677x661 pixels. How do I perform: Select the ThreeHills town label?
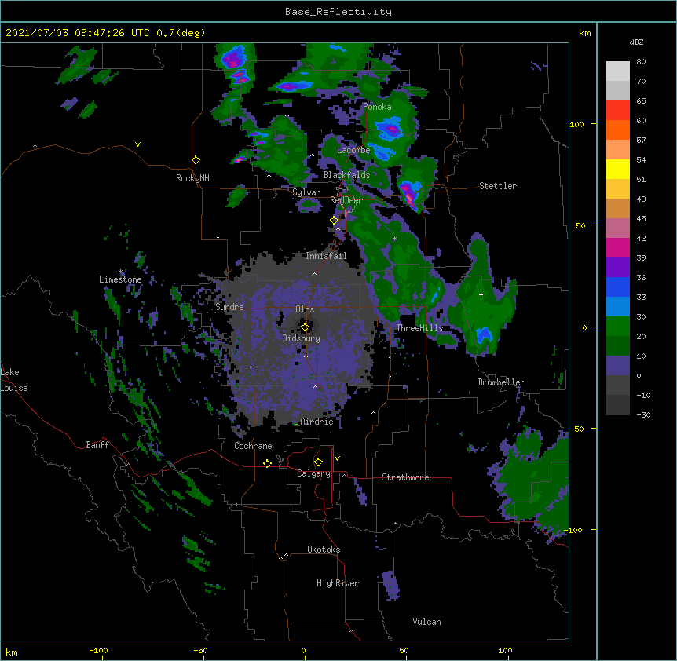point(419,328)
